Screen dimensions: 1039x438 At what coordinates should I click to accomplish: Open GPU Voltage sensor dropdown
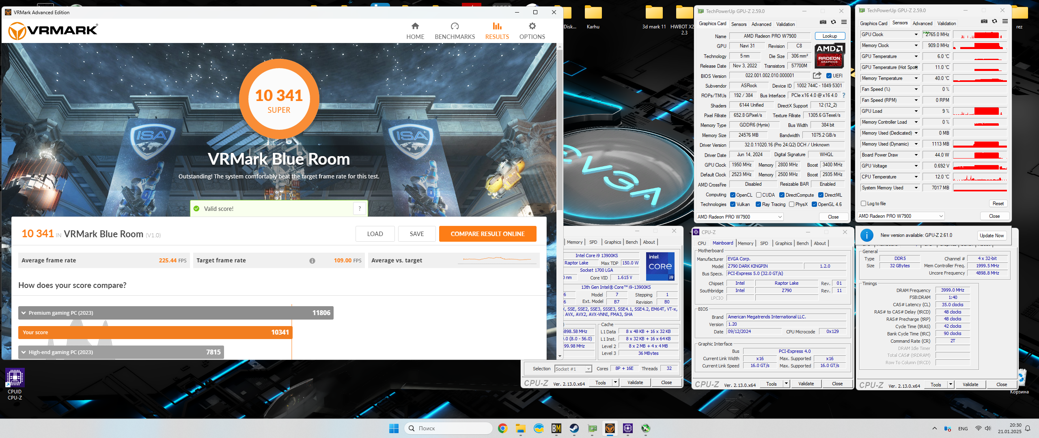(916, 166)
